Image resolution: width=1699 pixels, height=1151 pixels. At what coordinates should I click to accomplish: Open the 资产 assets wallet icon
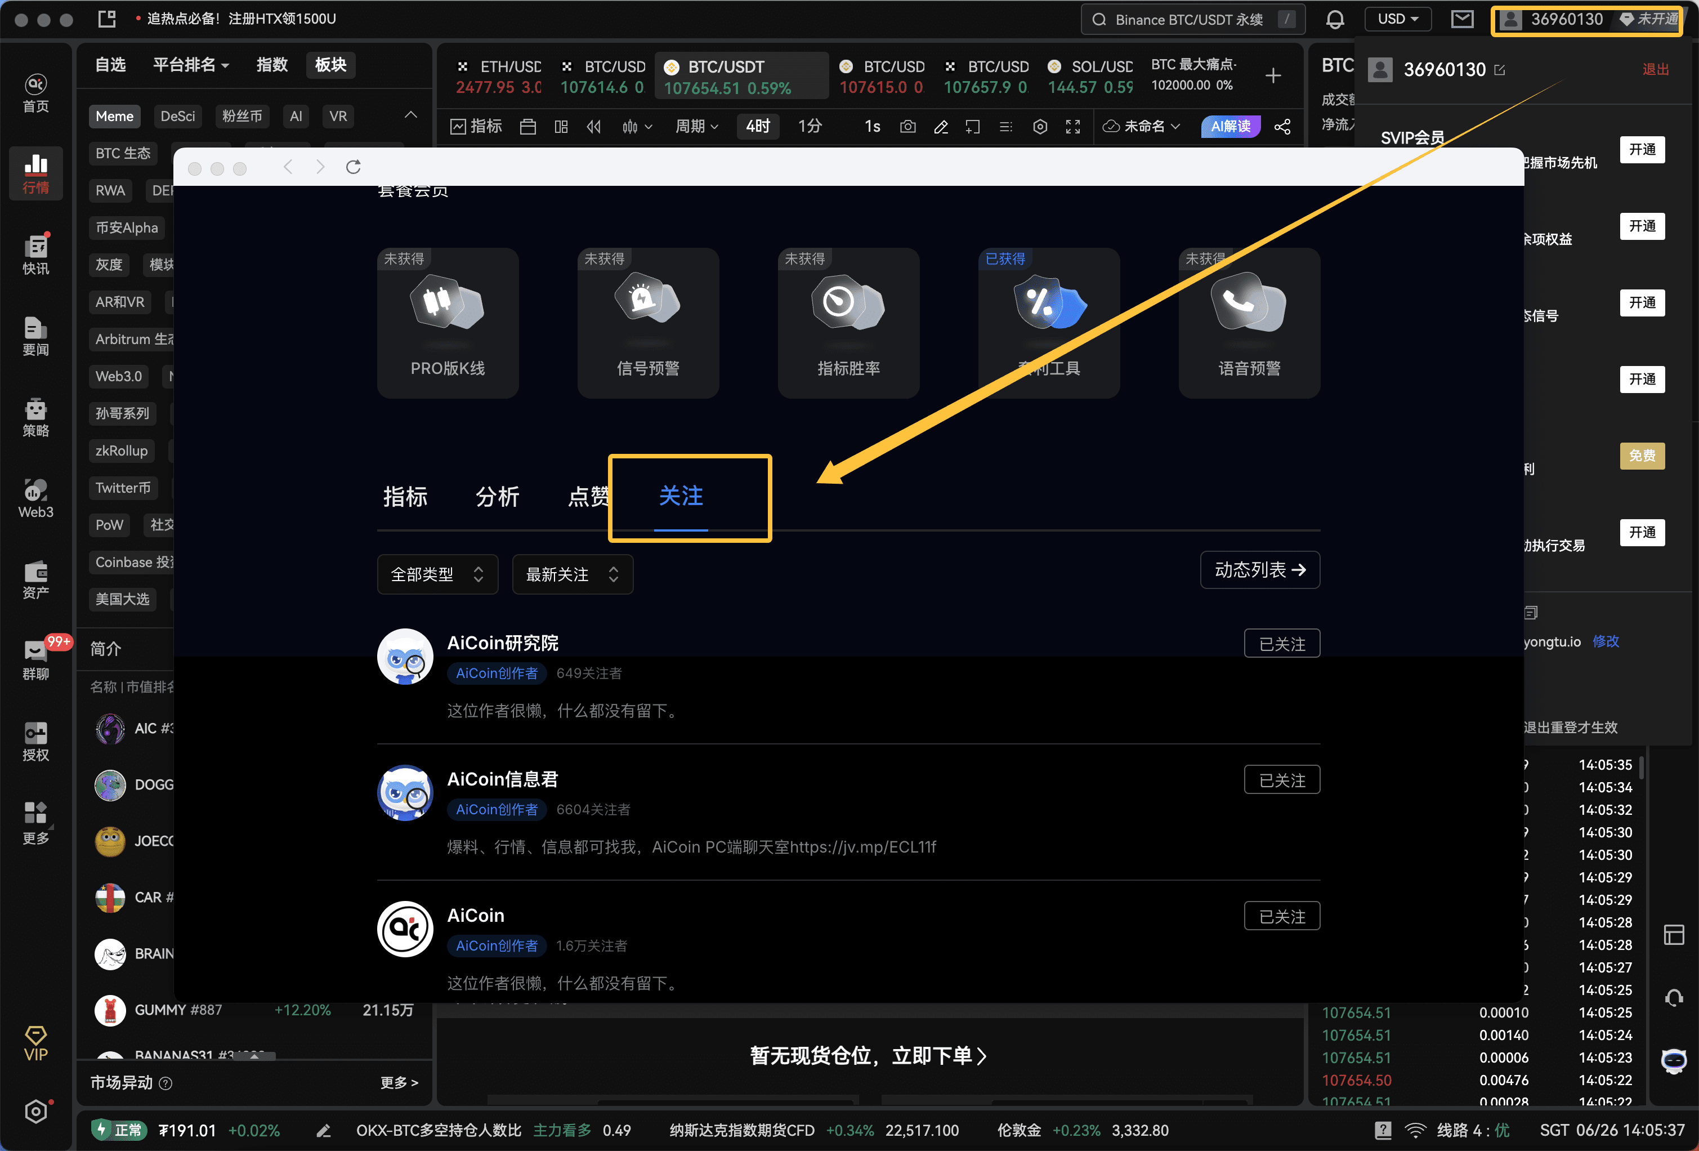(x=35, y=580)
